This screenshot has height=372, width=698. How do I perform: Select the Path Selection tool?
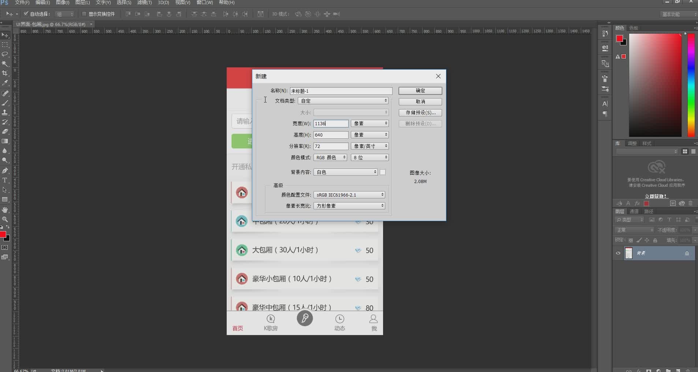coord(5,190)
